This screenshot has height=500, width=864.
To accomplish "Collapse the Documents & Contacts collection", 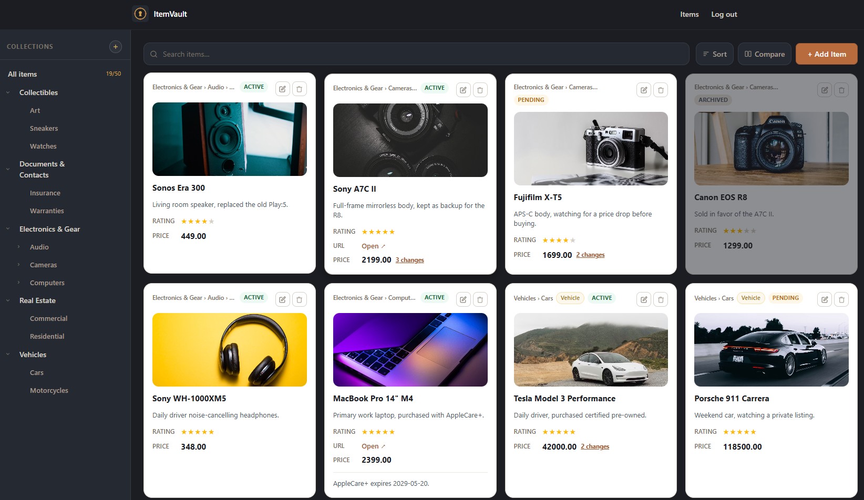I will click(x=8, y=170).
